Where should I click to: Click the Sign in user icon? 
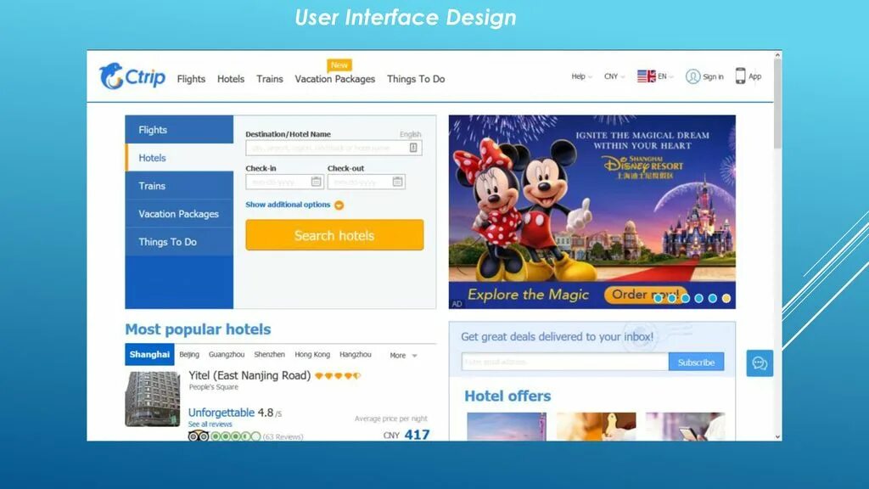(x=692, y=76)
